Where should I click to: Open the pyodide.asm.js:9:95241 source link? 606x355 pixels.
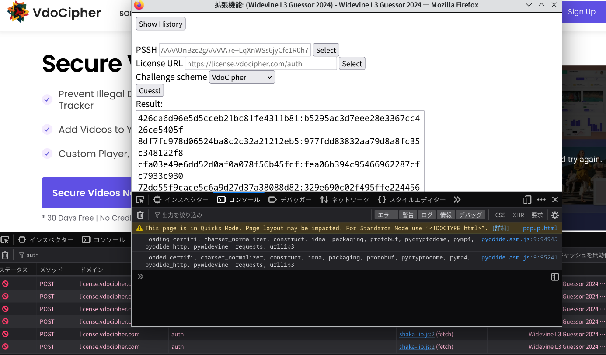[519, 257]
